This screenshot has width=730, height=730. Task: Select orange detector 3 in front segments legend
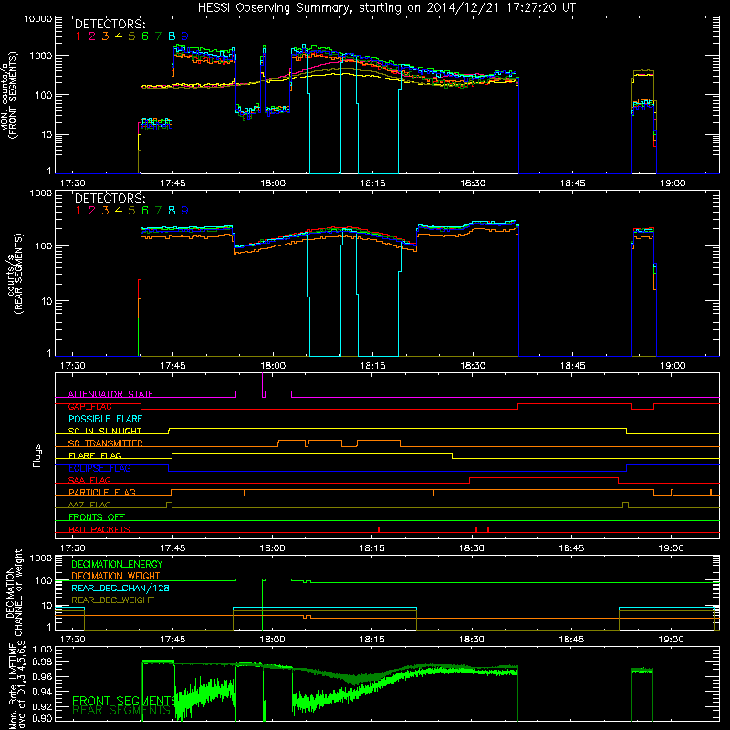click(105, 36)
